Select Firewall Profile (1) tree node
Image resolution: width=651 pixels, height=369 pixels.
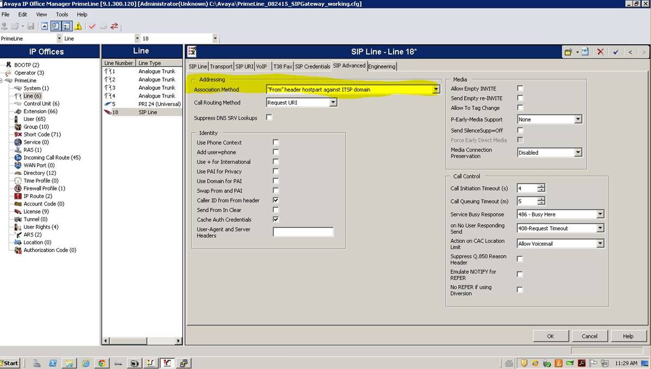tap(45, 188)
